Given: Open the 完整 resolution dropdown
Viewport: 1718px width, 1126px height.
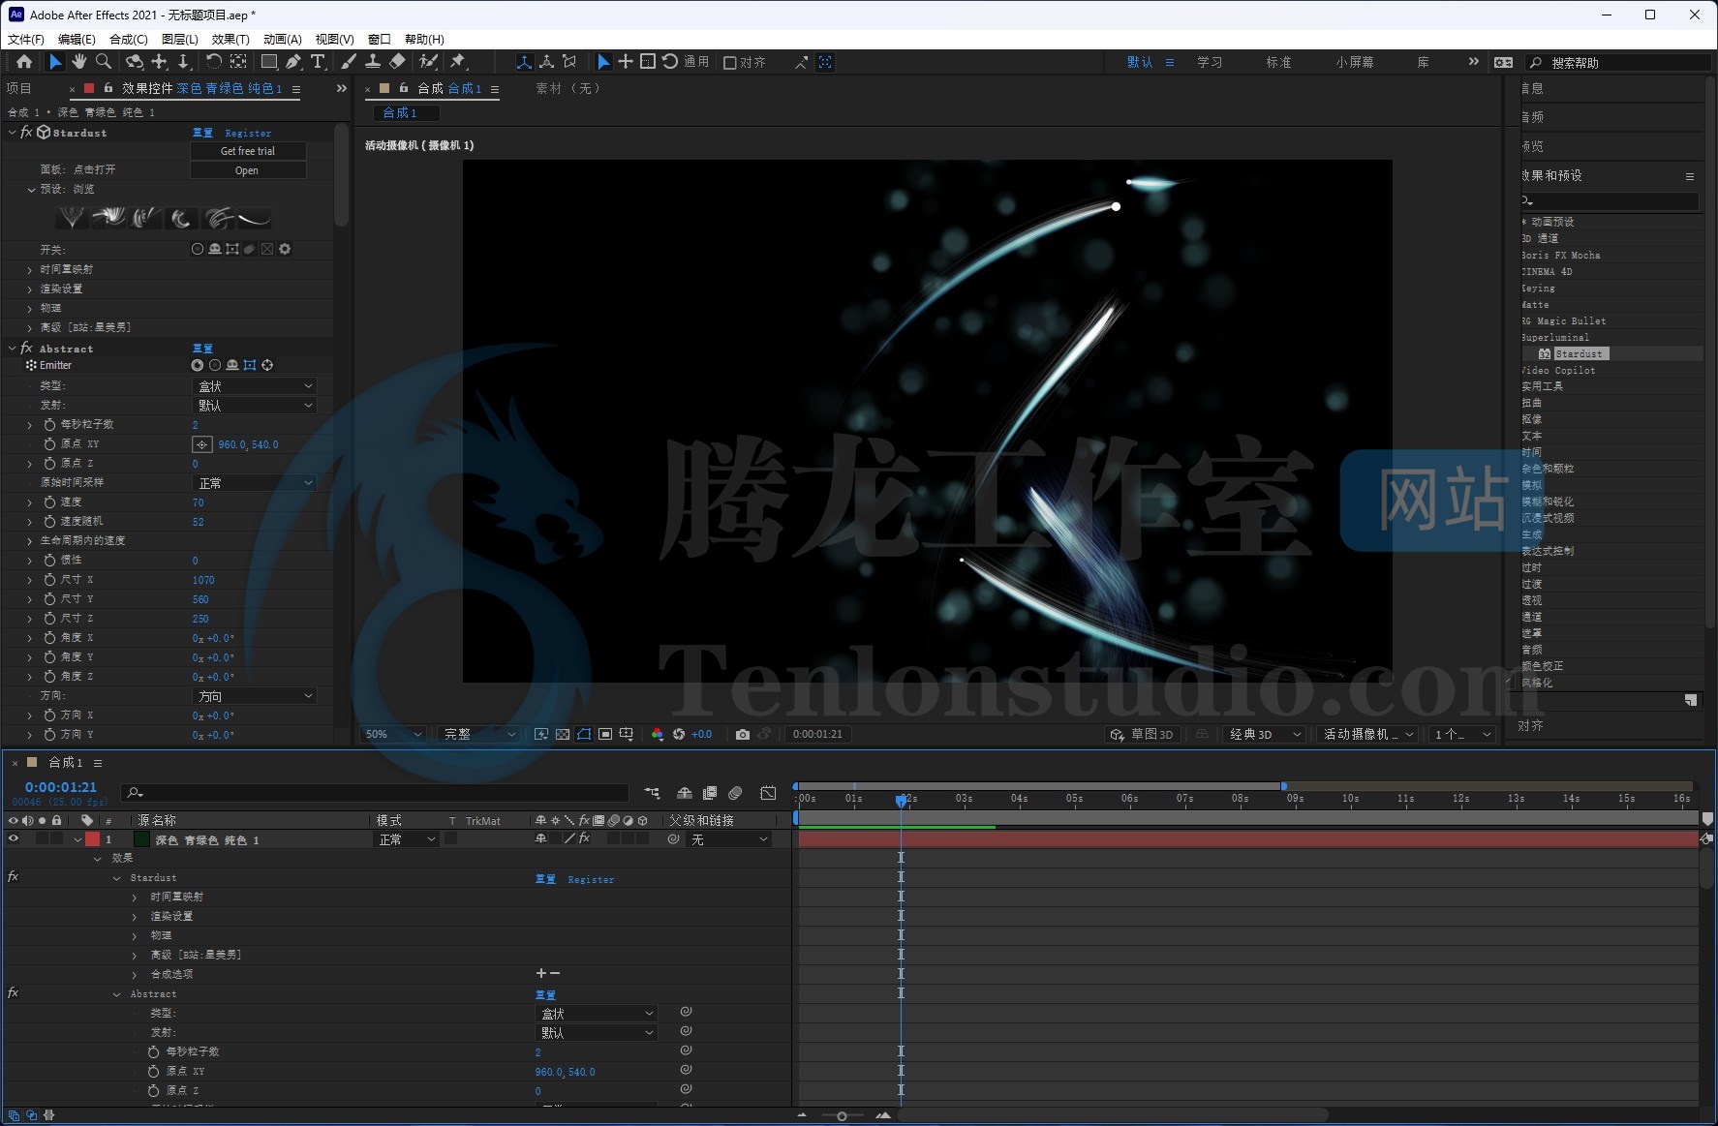Looking at the screenshot, I should (478, 734).
